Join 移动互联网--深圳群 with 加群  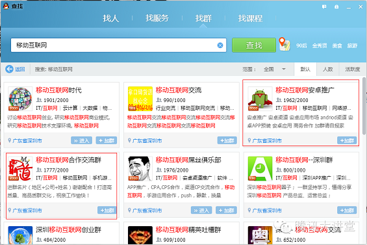347,211
